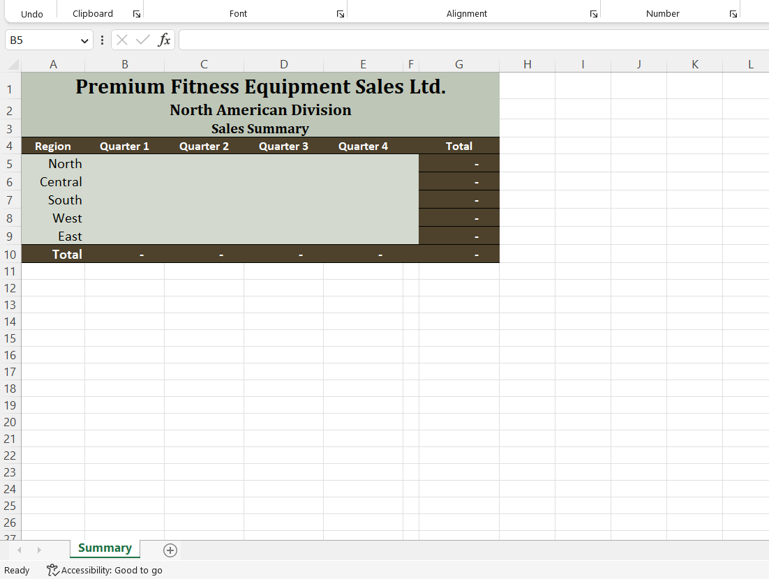Add a new worksheet with the plus button
Viewport: 769px width, 579px height.
[170, 550]
